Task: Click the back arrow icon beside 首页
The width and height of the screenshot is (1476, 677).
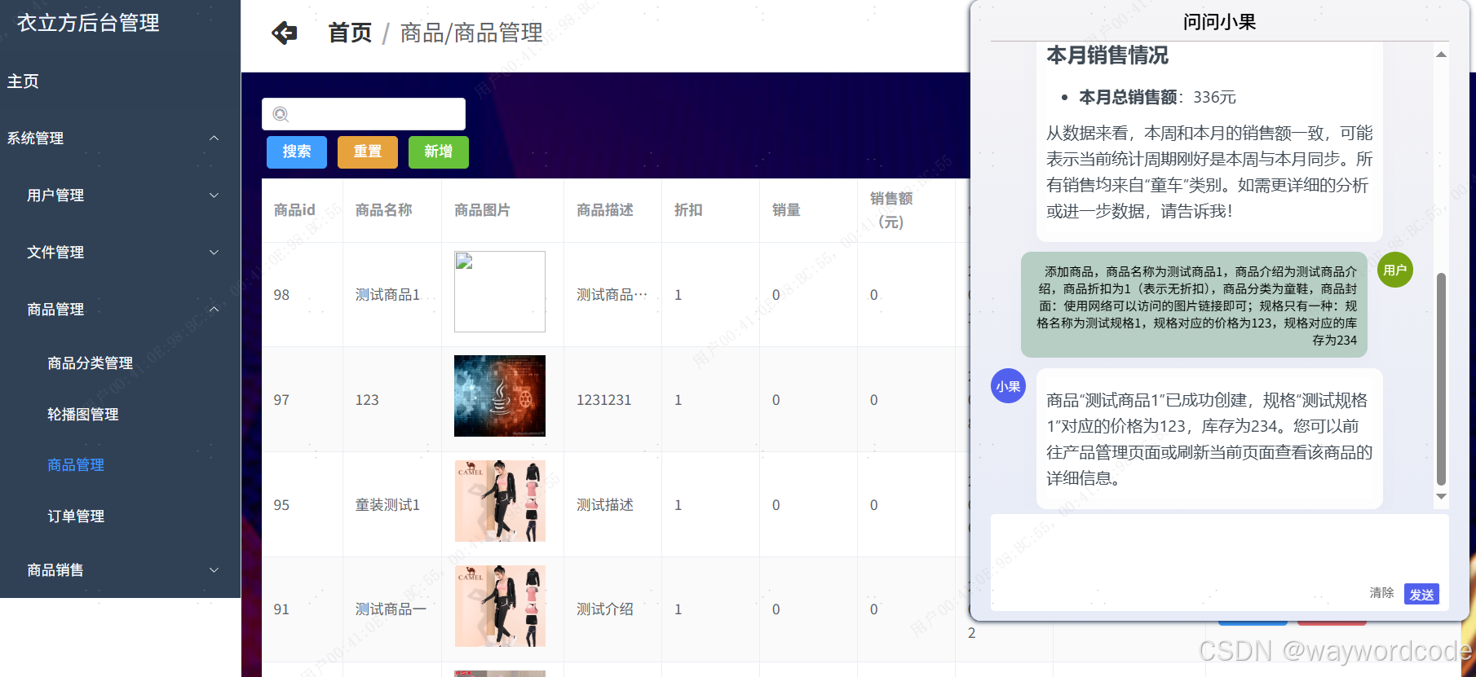Action: [x=285, y=33]
